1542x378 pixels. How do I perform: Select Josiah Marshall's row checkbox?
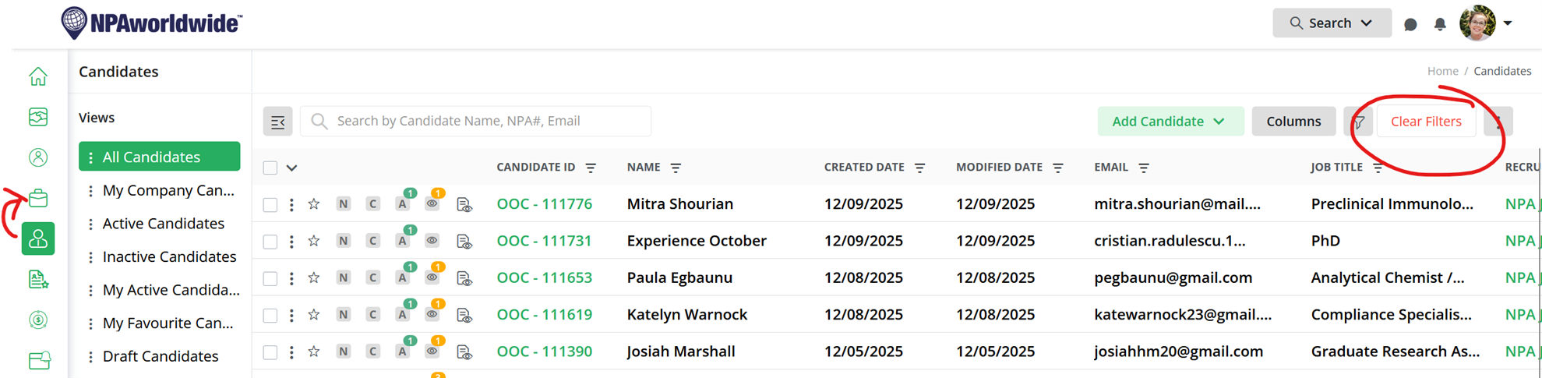click(x=270, y=352)
